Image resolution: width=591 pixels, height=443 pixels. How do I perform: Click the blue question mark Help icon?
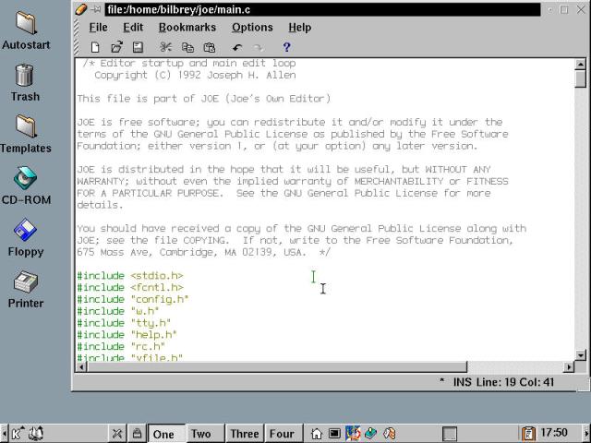(x=286, y=47)
